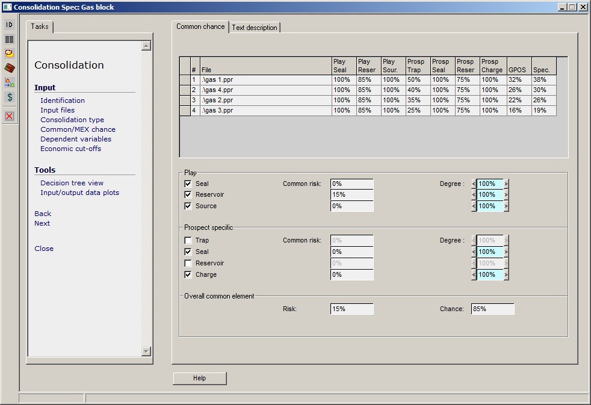Increase Play Reservoir degree with right arrow
The image size is (591, 405).
506,195
